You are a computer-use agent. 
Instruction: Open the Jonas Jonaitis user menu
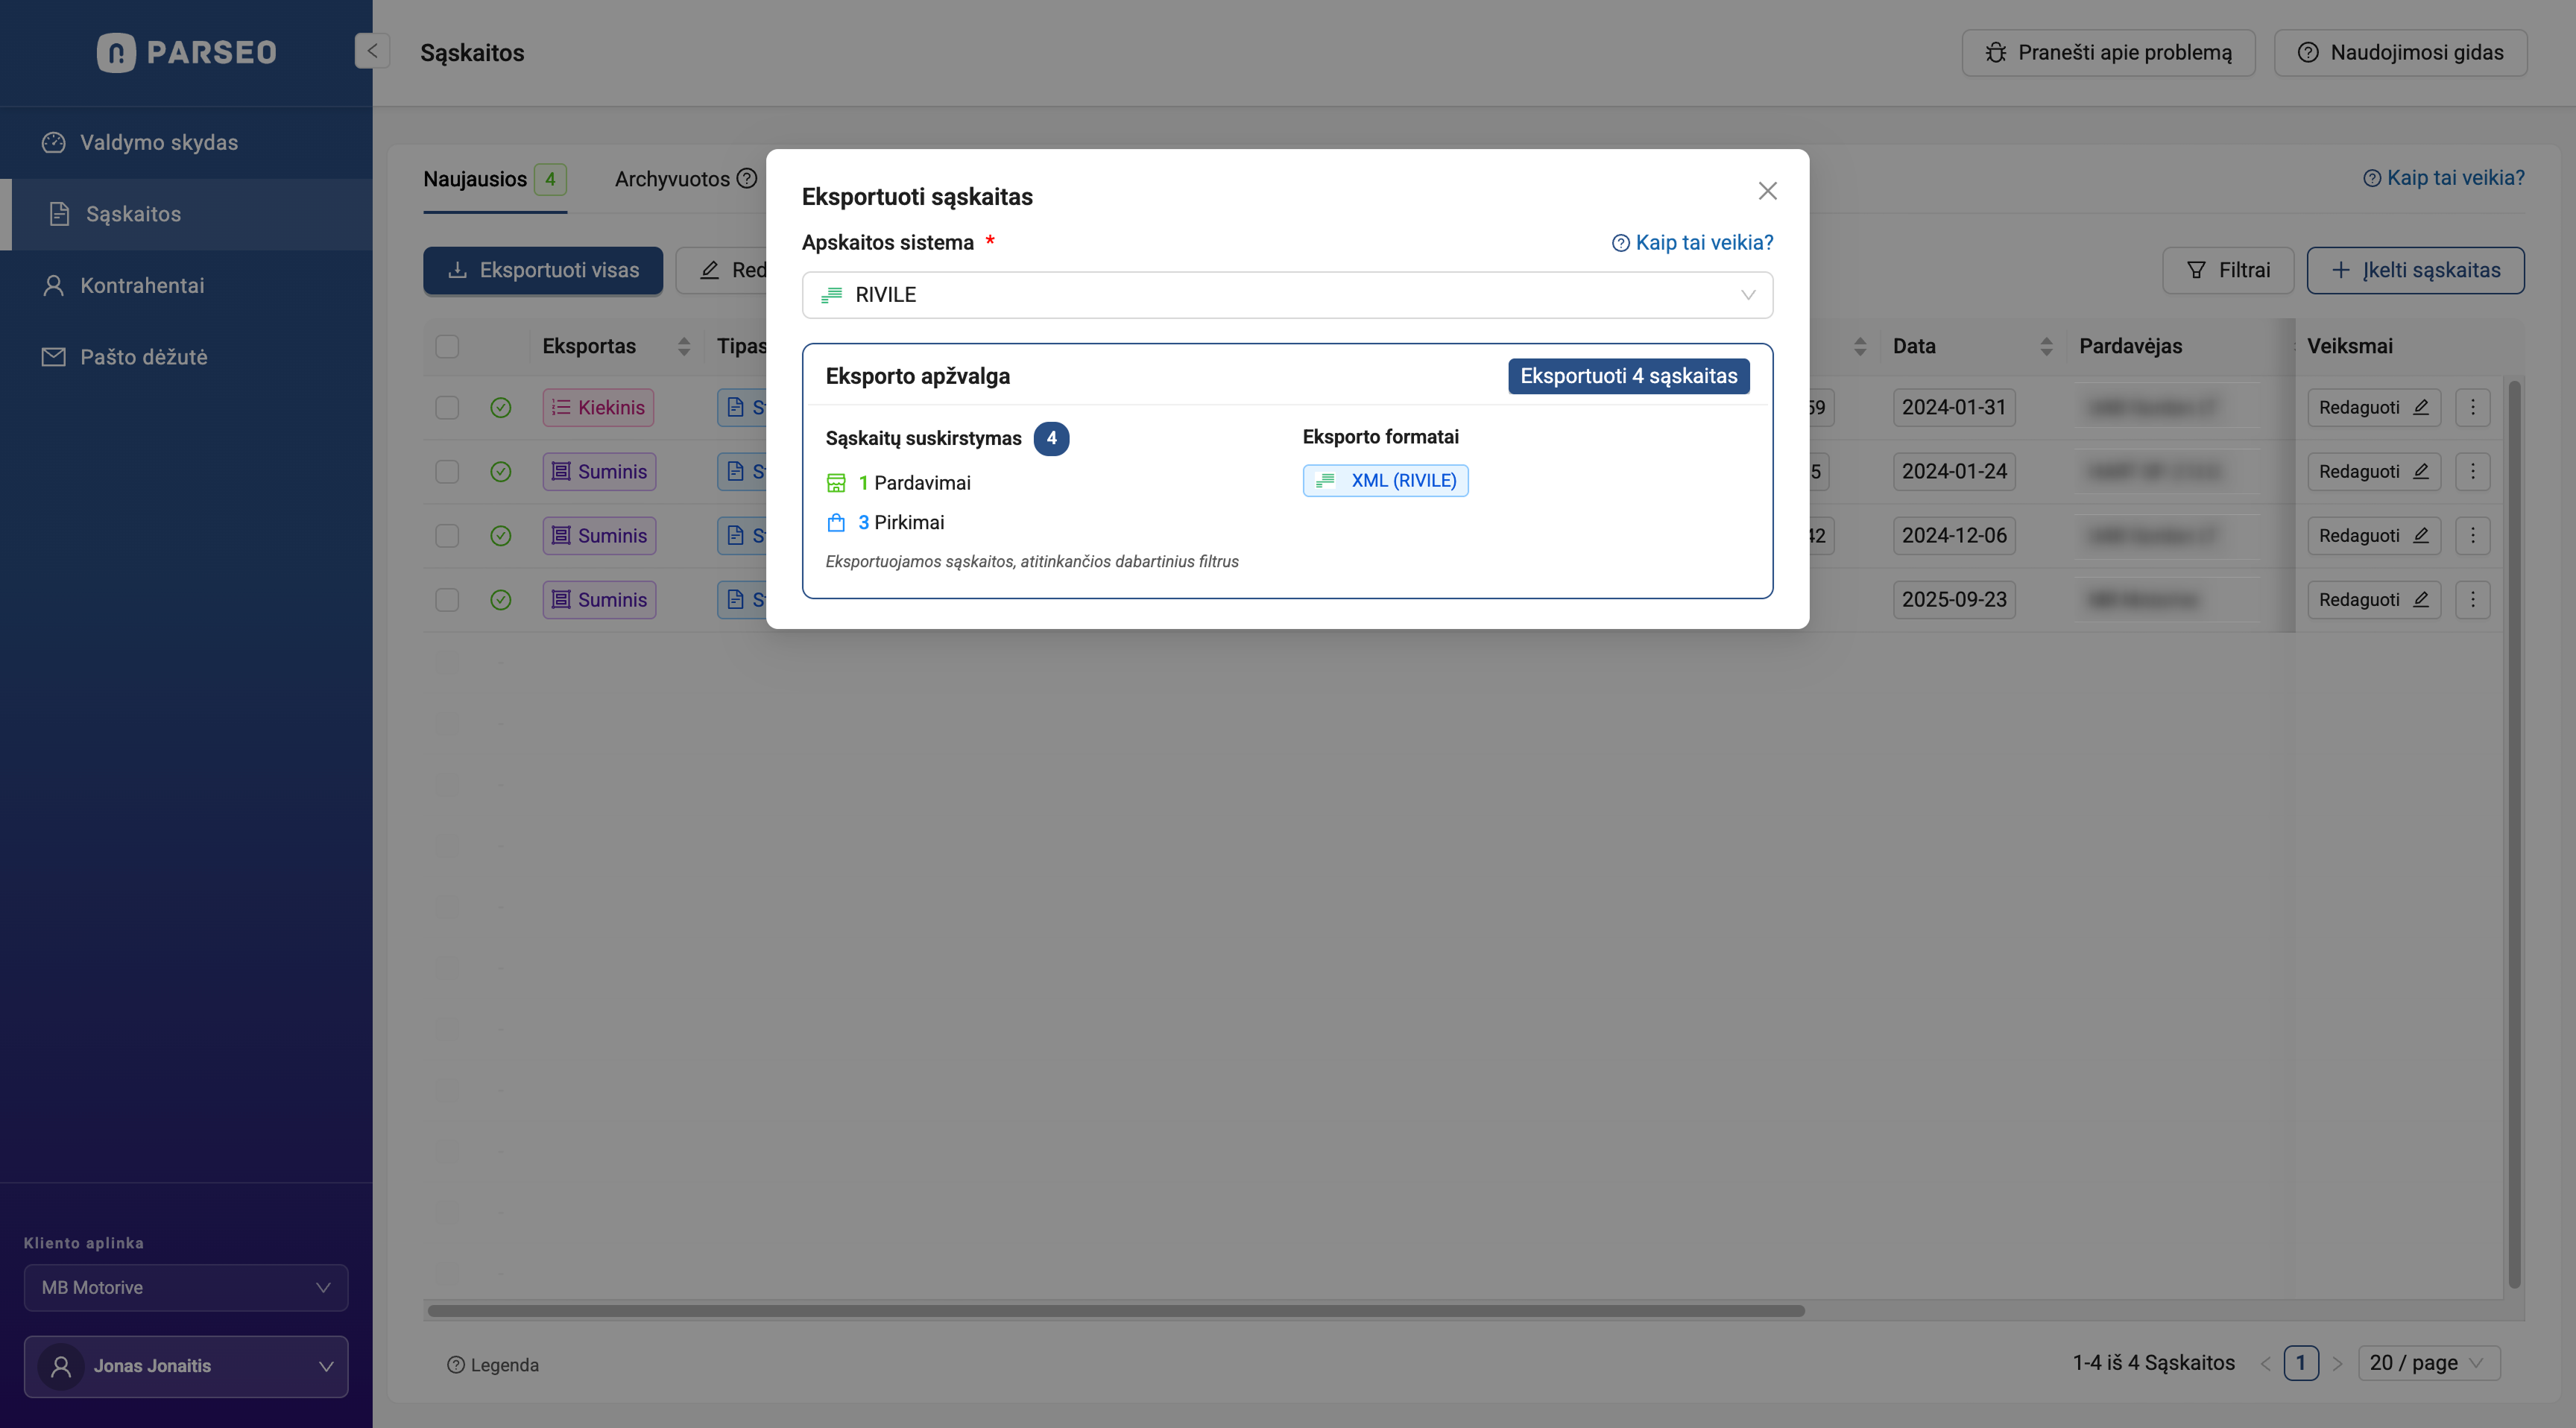tap(186, 1366)
